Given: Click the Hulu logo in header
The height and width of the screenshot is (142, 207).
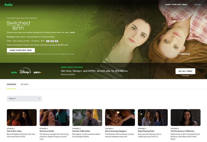Looking at the screenshot, I should pos(9,5).
